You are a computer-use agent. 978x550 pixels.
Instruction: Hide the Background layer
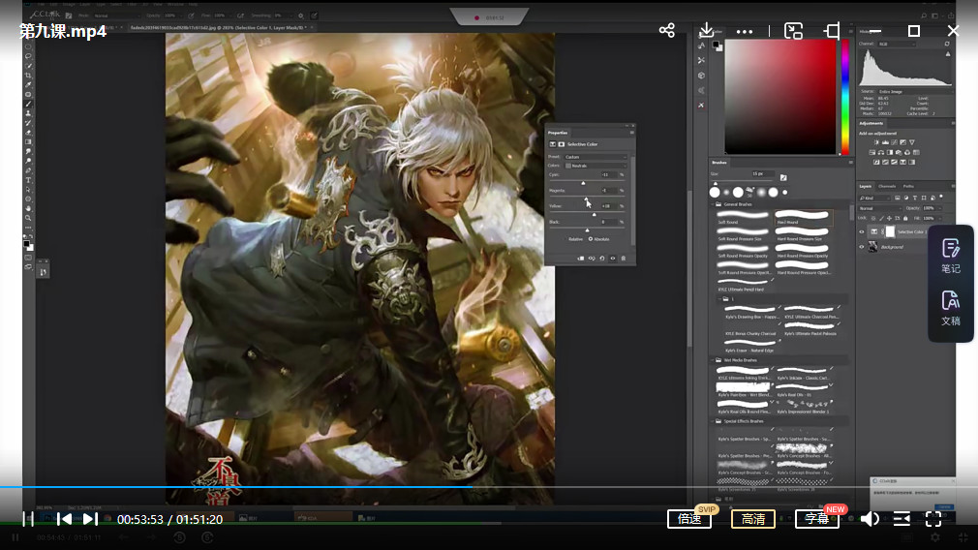coord(862,247)
